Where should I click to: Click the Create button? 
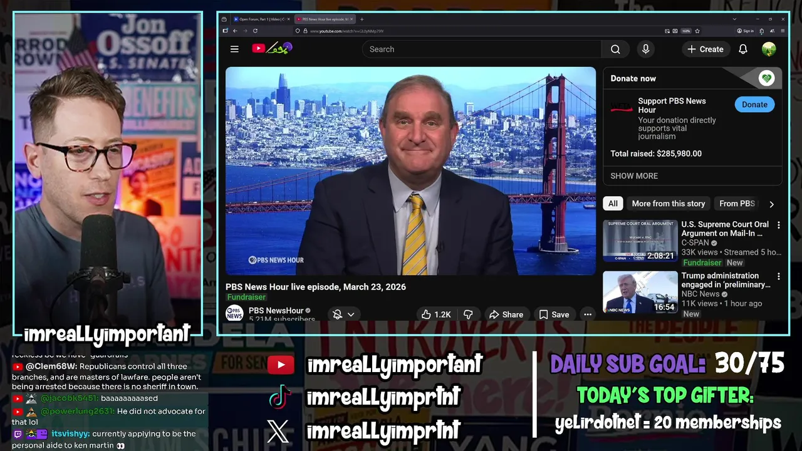point(705,49)
